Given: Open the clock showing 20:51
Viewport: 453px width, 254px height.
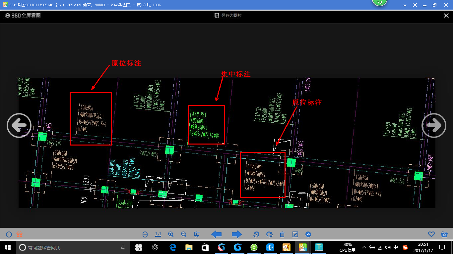Looking at the screenshot, I should point(423,247).
